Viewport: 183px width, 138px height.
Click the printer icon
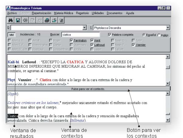[x=47, y=21]
